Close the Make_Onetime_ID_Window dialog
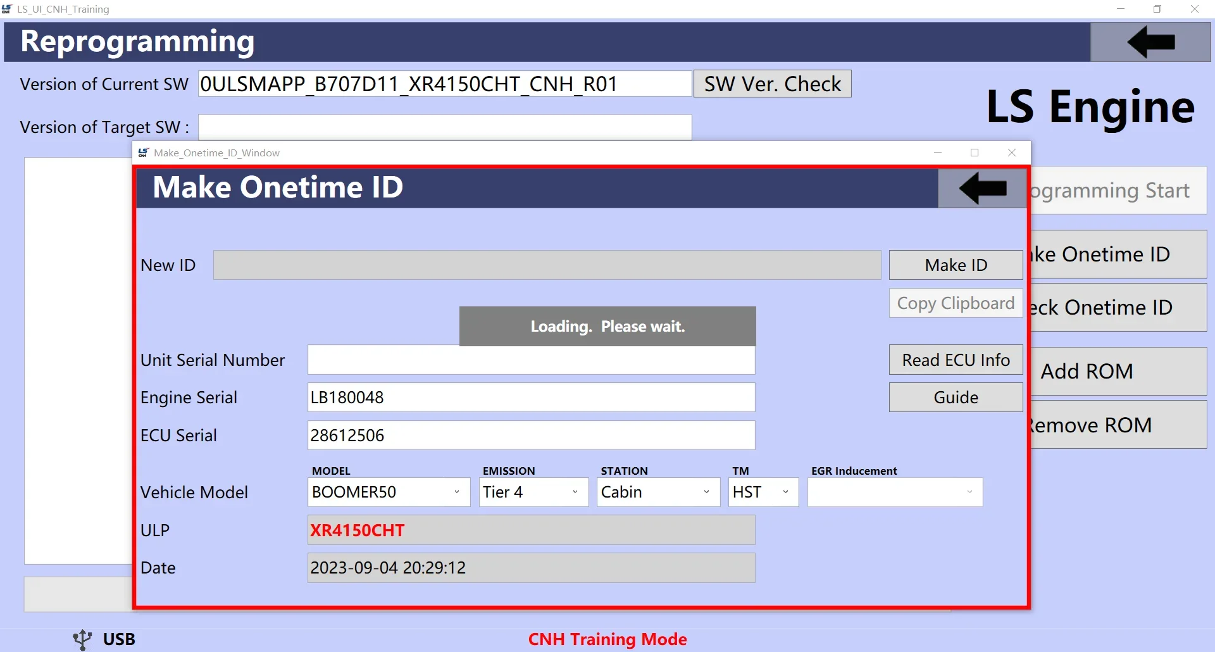 click(1012, 153)
